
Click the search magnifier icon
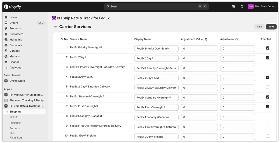[x=108, y=6]
